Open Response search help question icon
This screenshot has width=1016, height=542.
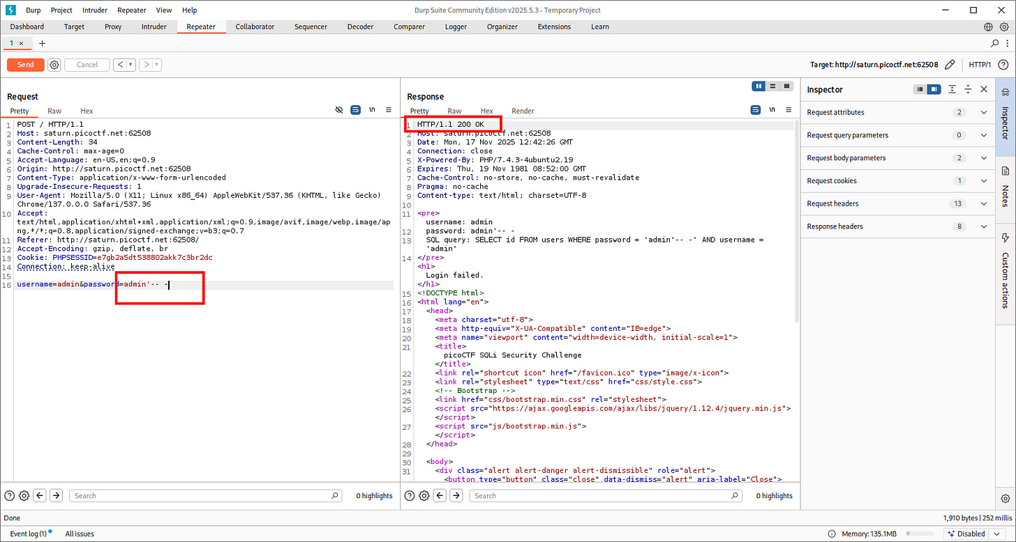pos(410,495)
